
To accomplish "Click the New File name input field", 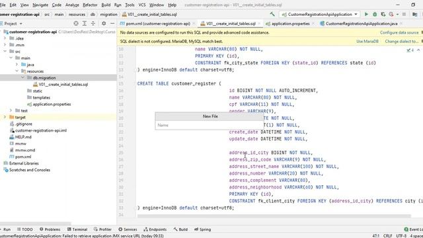I will [x=210, y=125].
